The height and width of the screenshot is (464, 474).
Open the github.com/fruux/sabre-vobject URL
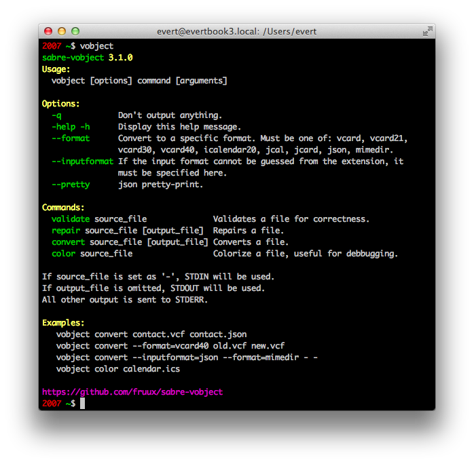pyautogui.click(x=132, y=392)
